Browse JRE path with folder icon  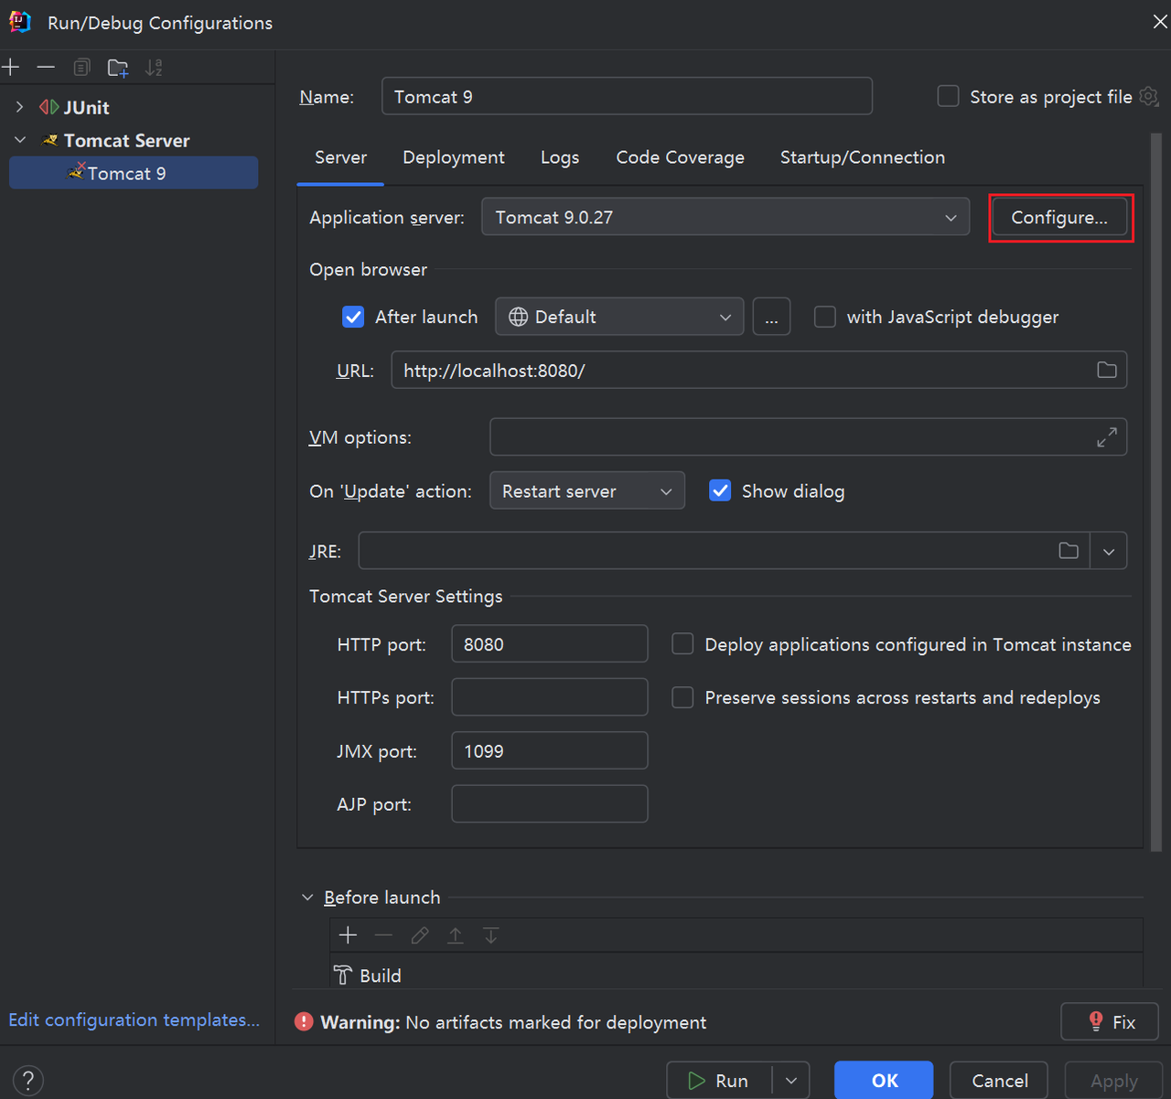(1069, 550)
